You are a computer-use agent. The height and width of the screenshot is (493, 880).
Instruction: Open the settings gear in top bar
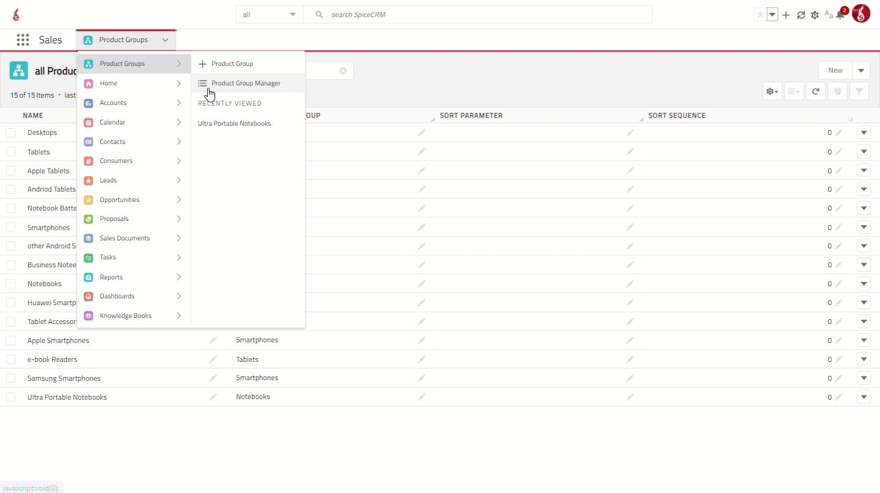815,15
